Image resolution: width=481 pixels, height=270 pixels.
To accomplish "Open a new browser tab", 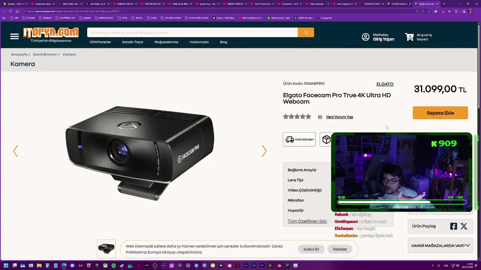I will (x=444, y=4).
